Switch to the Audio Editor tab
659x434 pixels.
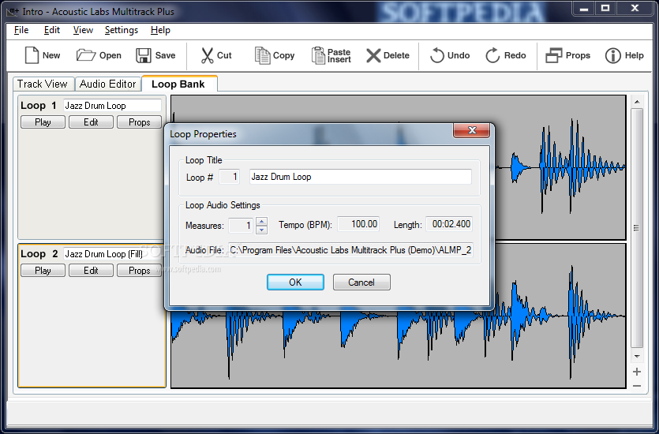pos(108,84)
